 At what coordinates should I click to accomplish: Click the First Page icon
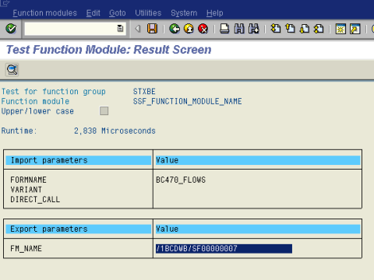click(276, 29)
